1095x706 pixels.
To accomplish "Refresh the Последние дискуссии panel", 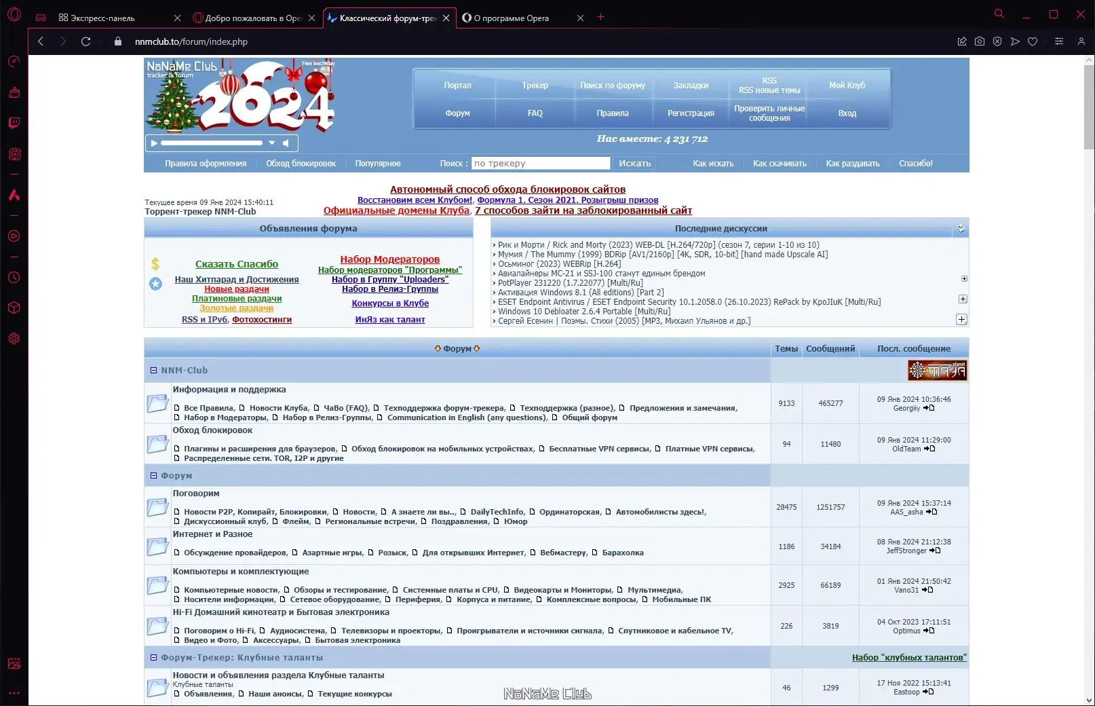I will pyautogui.click(x=961, y=229).
